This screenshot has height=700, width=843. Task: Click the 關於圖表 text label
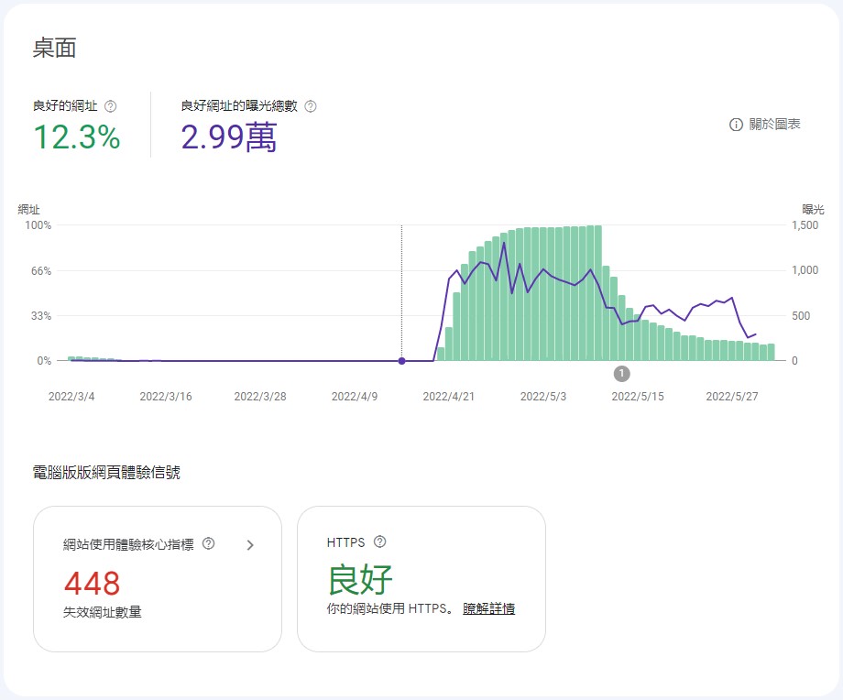[x=774, y=125]
